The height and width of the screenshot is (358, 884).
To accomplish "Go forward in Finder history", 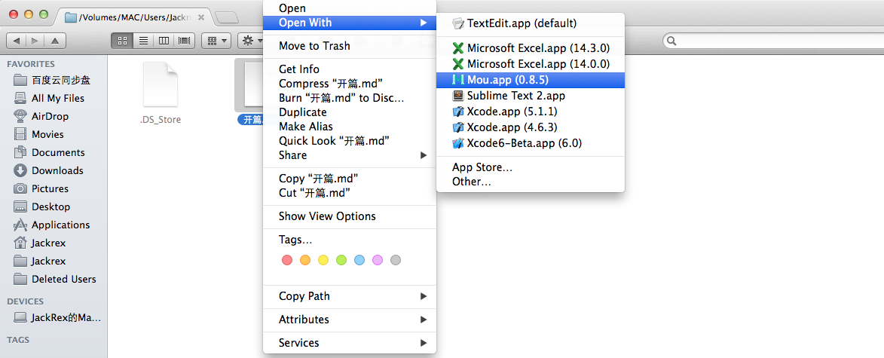I will click(35, 41).
